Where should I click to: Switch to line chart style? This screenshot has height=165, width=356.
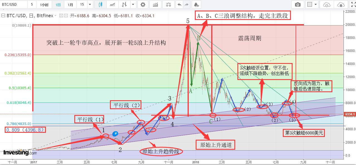pos(112,4)
